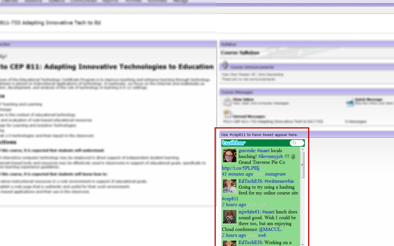The width and height of the screenshot is (394, 246).
Task: Click the avatar beside the #twitternewbie tweet
Action: click(230, 186)
